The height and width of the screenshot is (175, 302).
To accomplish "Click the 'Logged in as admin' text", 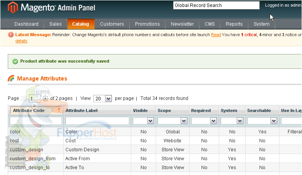I will pos(283,5).
